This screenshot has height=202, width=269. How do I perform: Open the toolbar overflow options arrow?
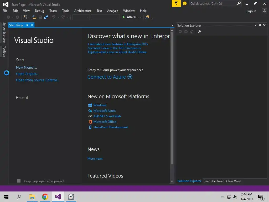152,18
